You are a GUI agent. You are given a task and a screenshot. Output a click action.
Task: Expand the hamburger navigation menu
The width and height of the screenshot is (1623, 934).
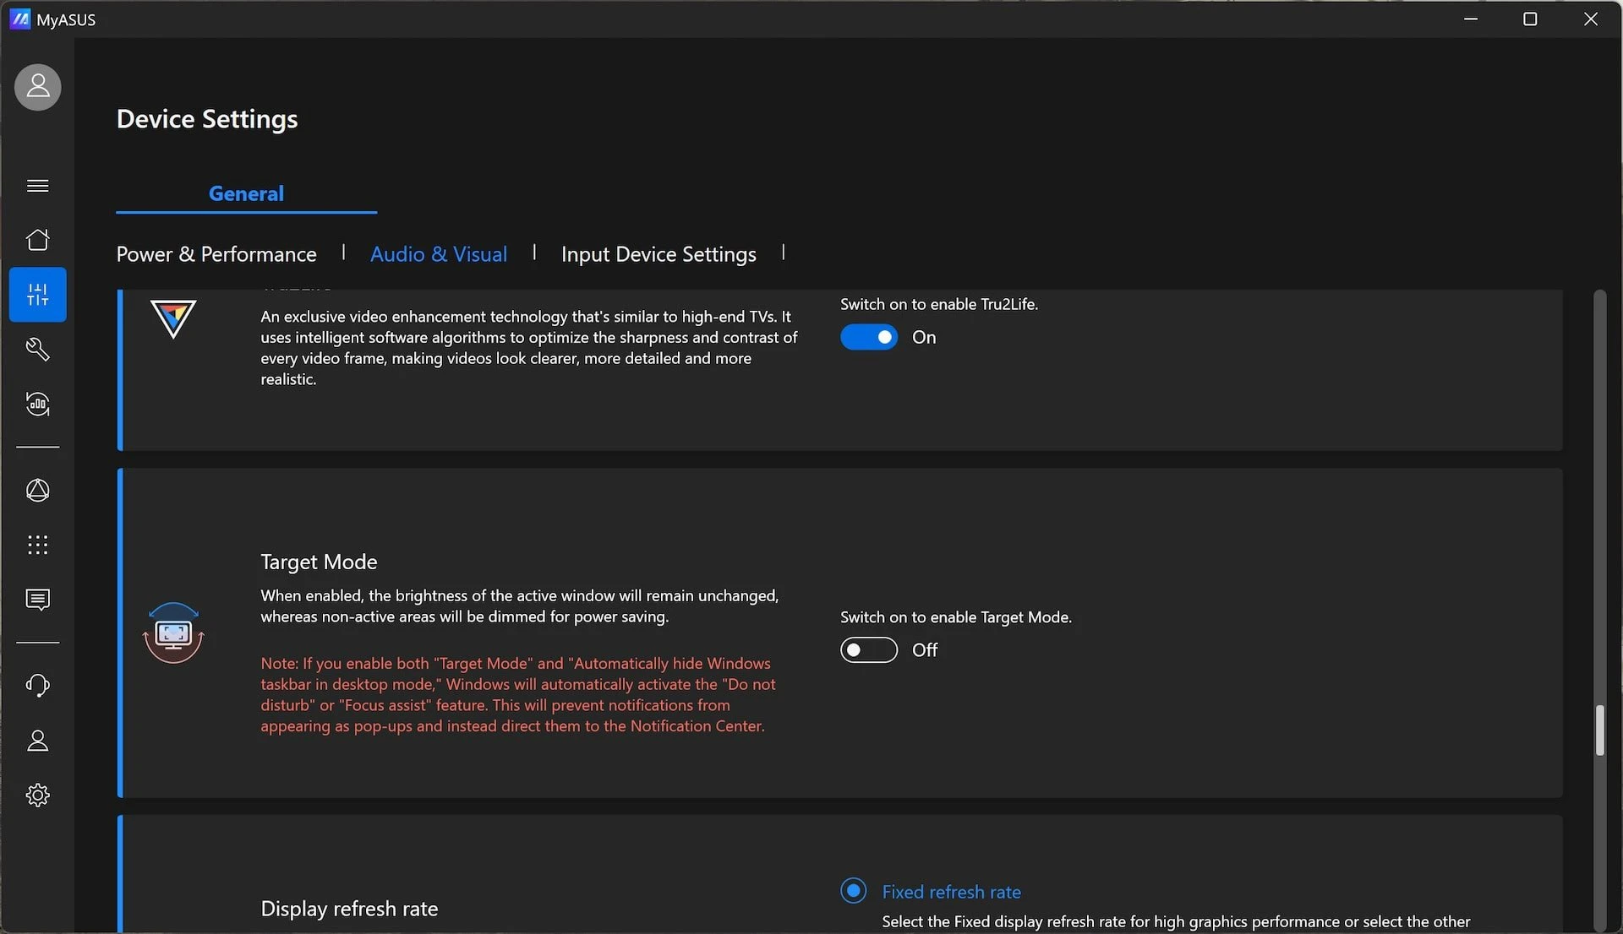(37, 186)
